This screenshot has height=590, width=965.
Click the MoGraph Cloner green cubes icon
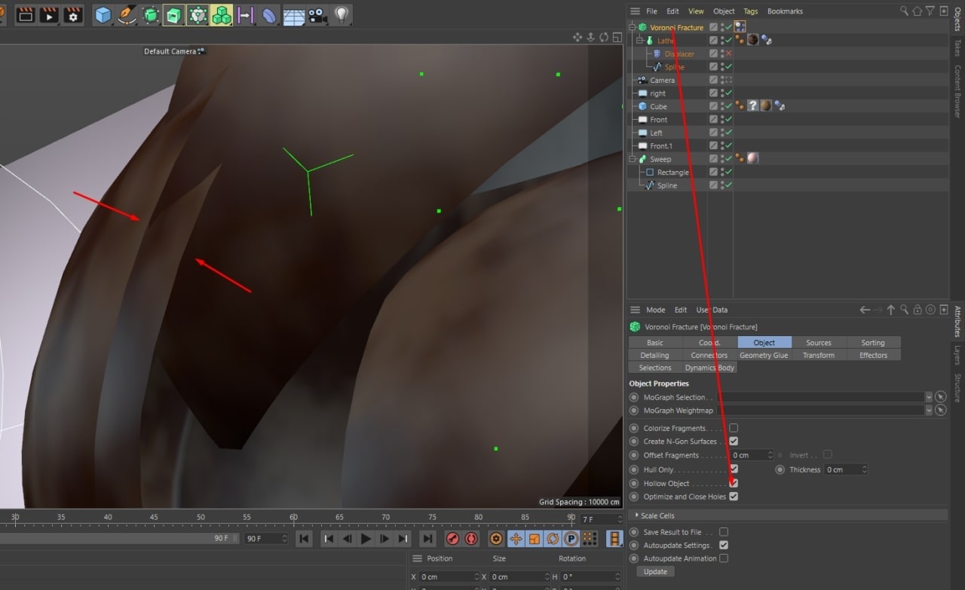222,14
